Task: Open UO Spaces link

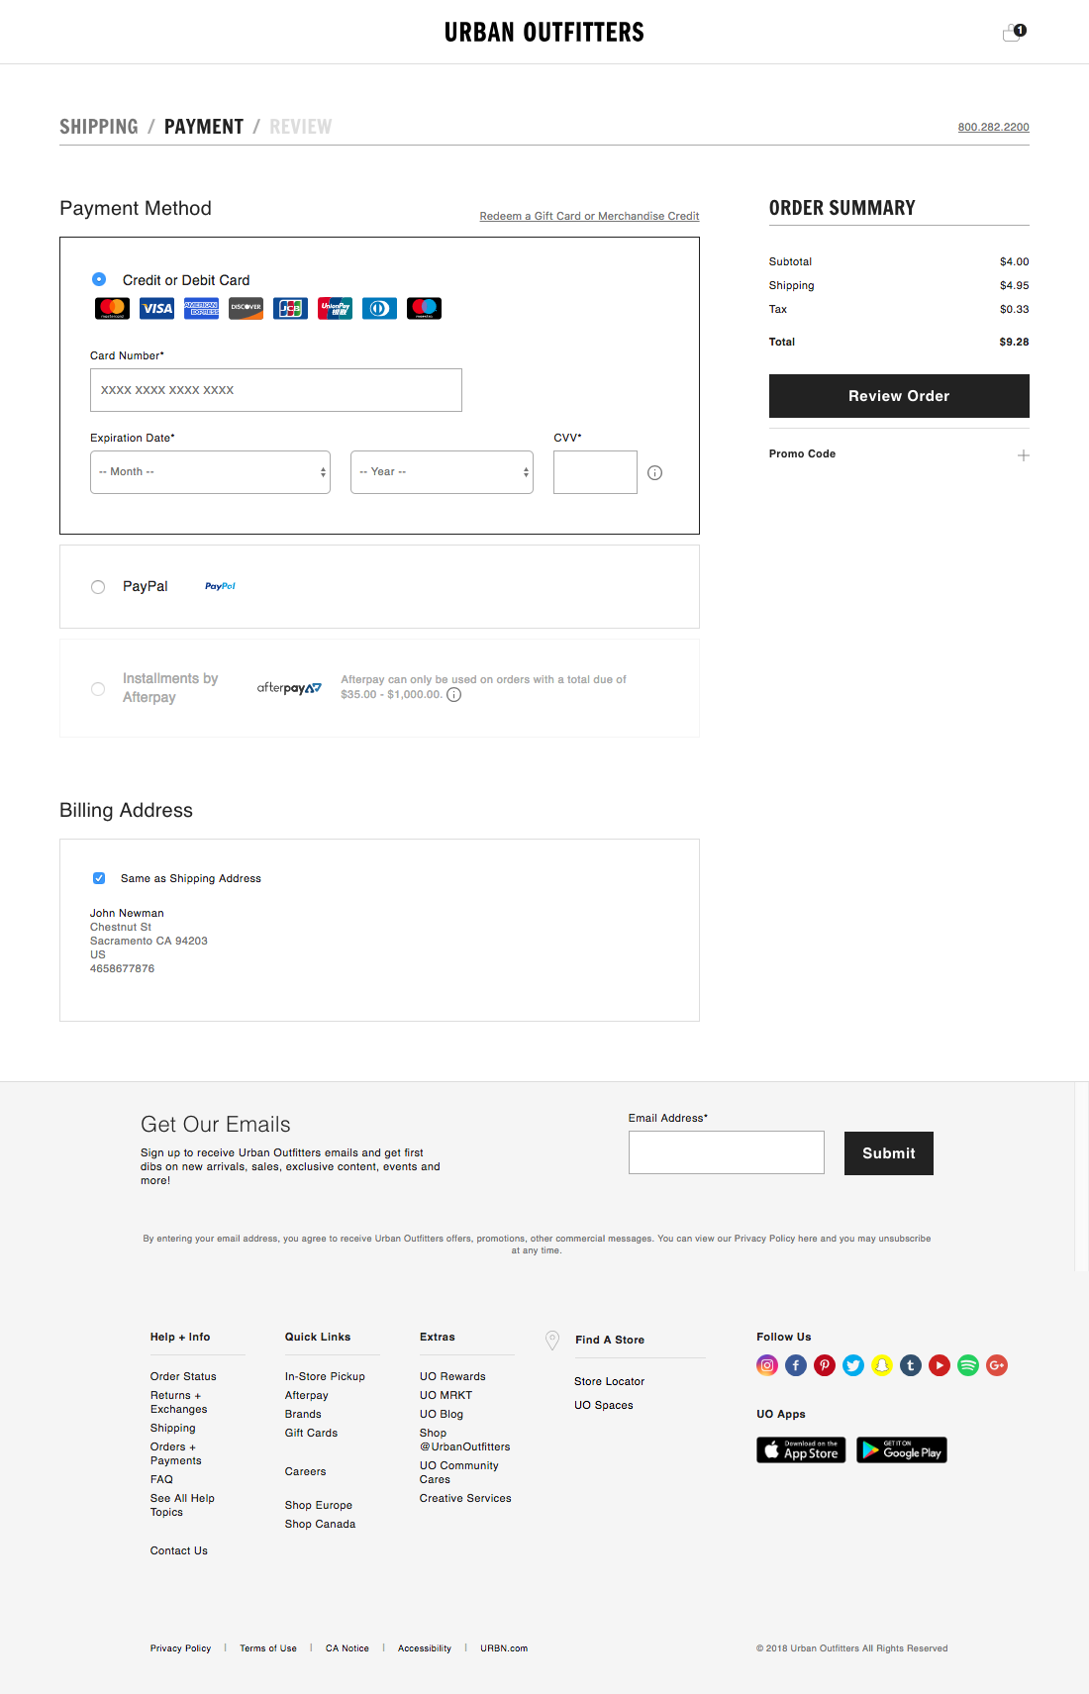Action: click(x=604, y=1405)
